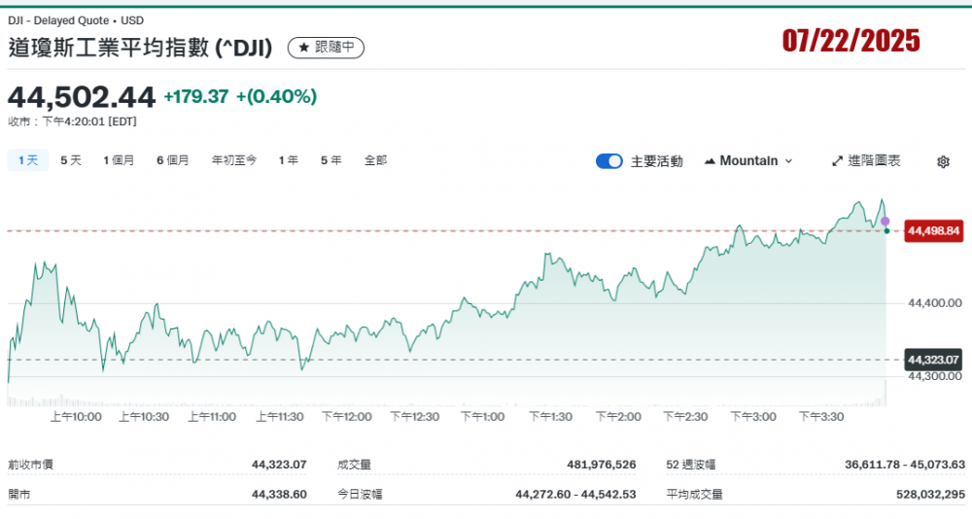Choose the 6個月 time range
Viewport: 972px width, 519px height.
[172, 160]
